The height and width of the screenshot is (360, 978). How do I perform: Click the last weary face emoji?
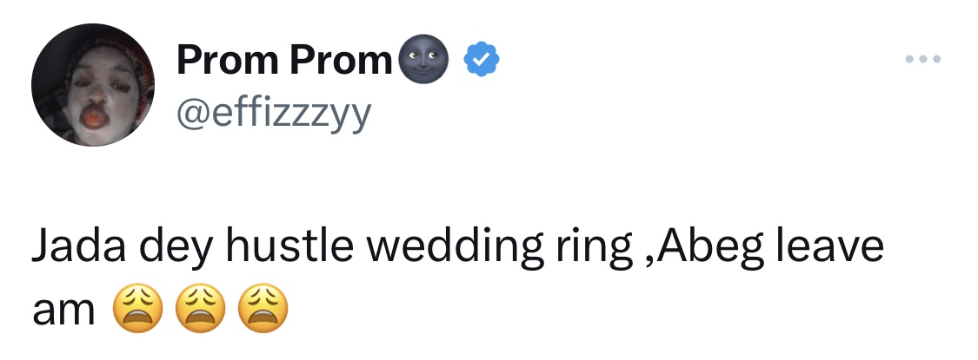click(261, 310)
